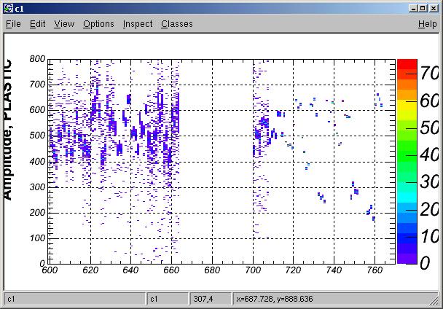Screen dimensions: 443x309
Task: Click the x-axis label 680
Action: (212, 270)
